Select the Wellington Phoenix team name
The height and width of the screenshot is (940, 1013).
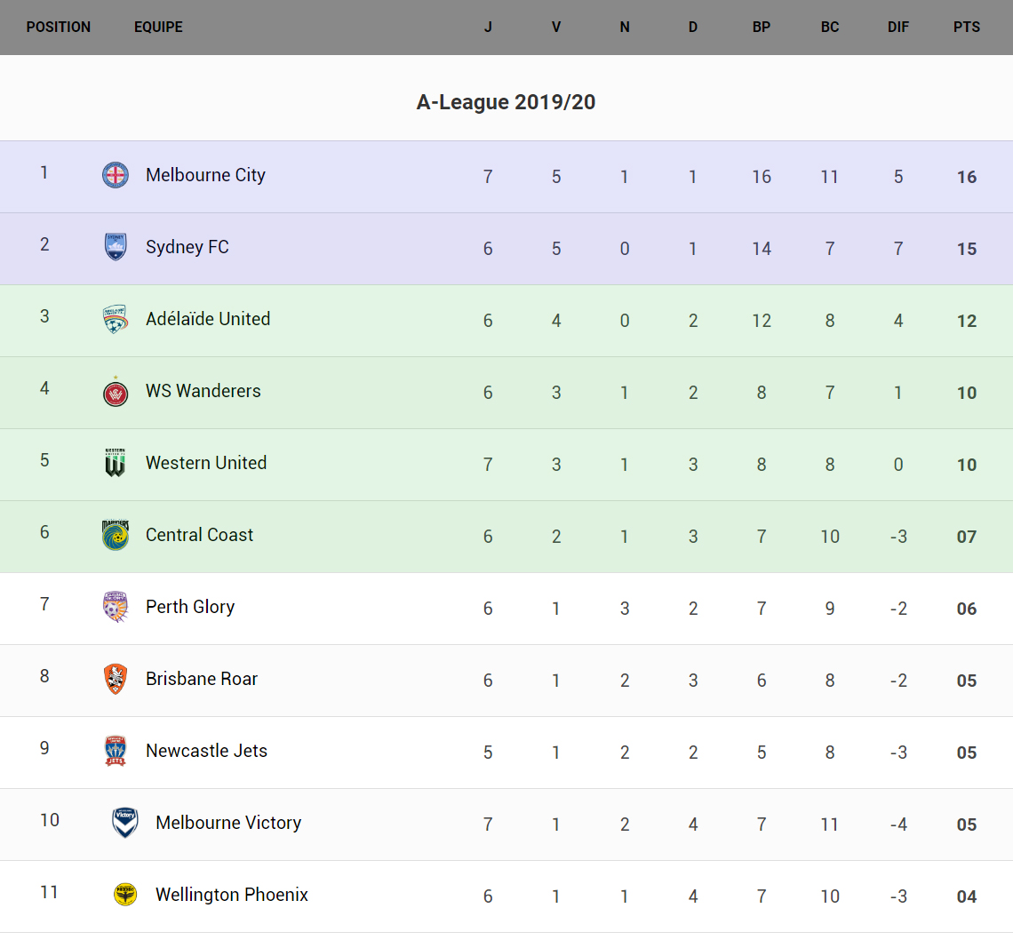pos(232,895)
